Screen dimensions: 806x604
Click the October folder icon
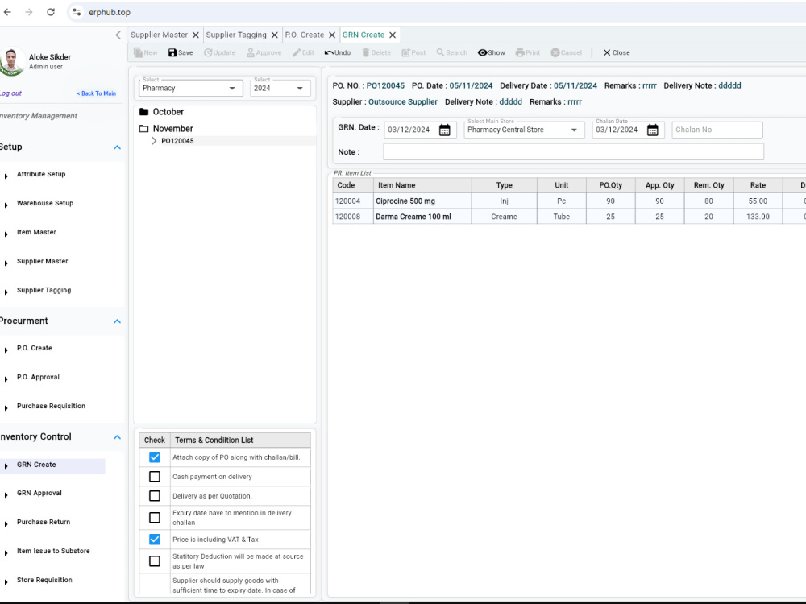pyautogui.click(x=144, y=111)
